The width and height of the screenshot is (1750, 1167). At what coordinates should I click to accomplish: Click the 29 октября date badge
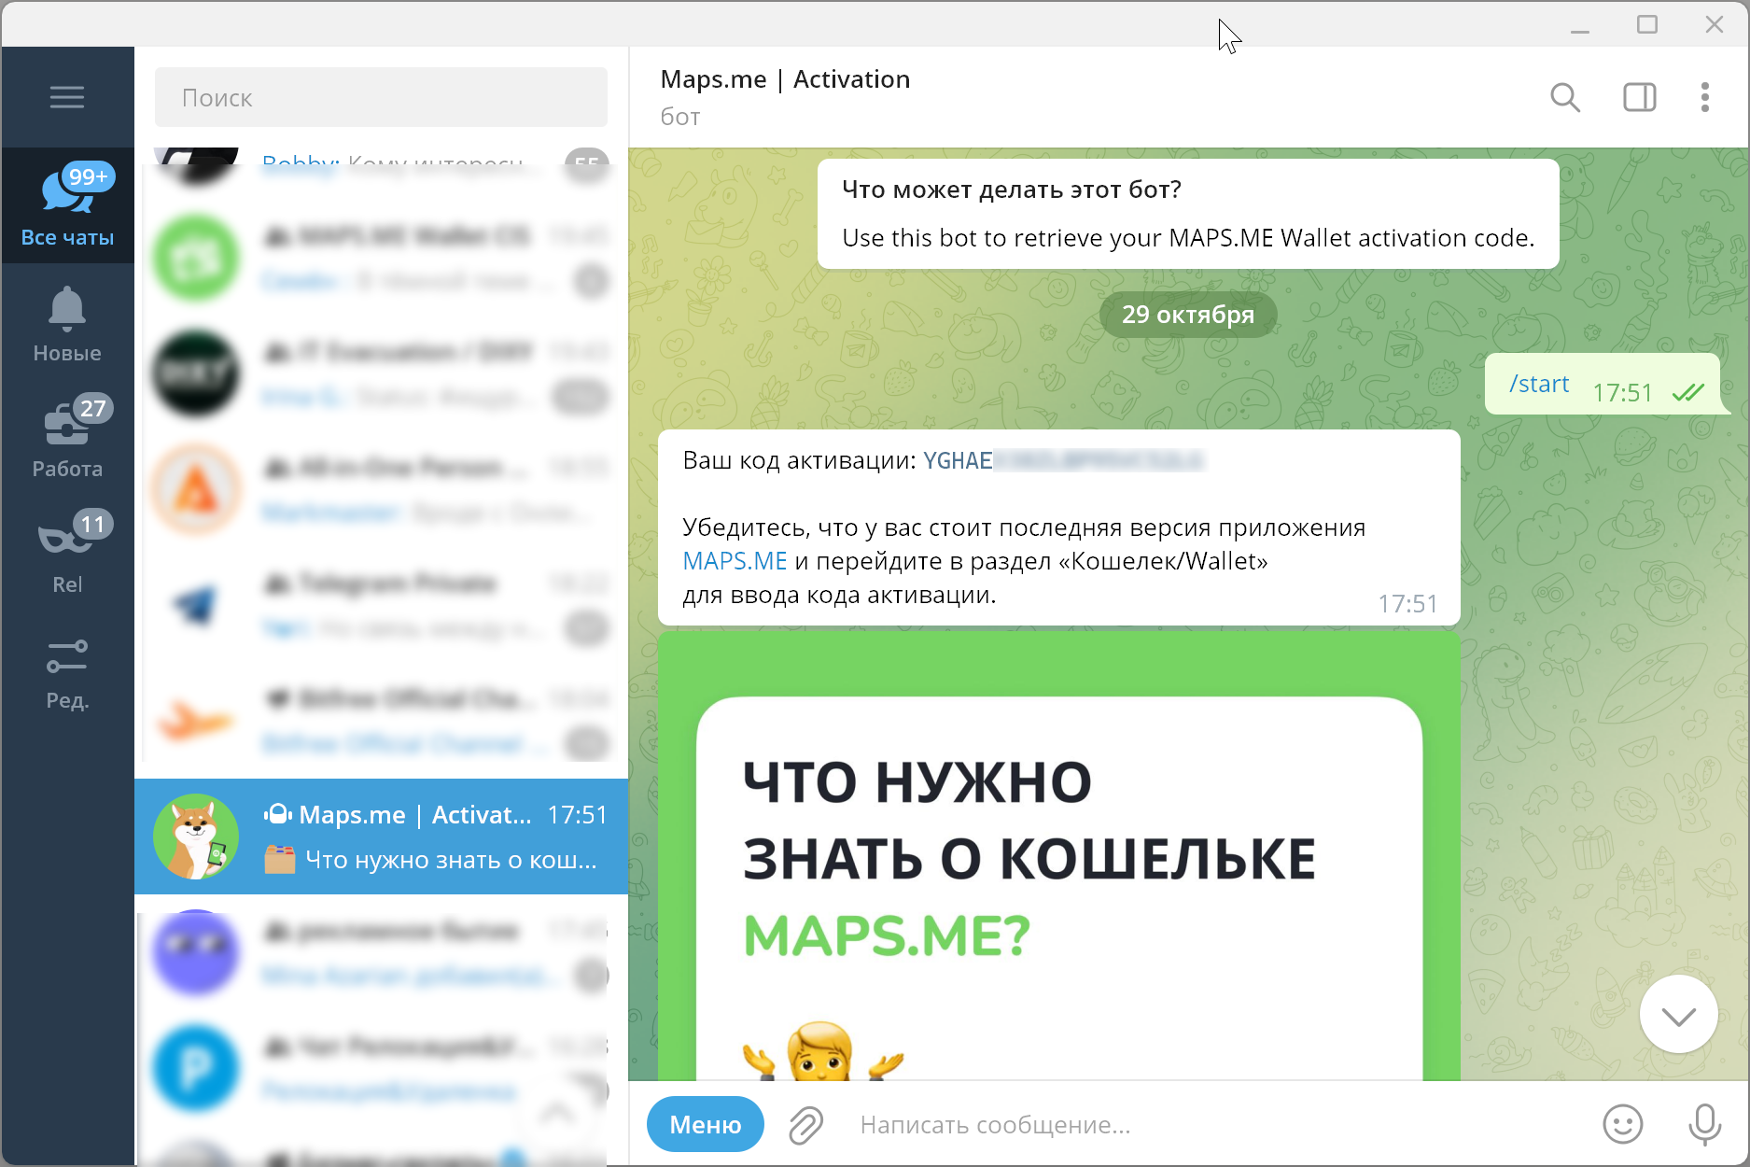(1188, 315)
